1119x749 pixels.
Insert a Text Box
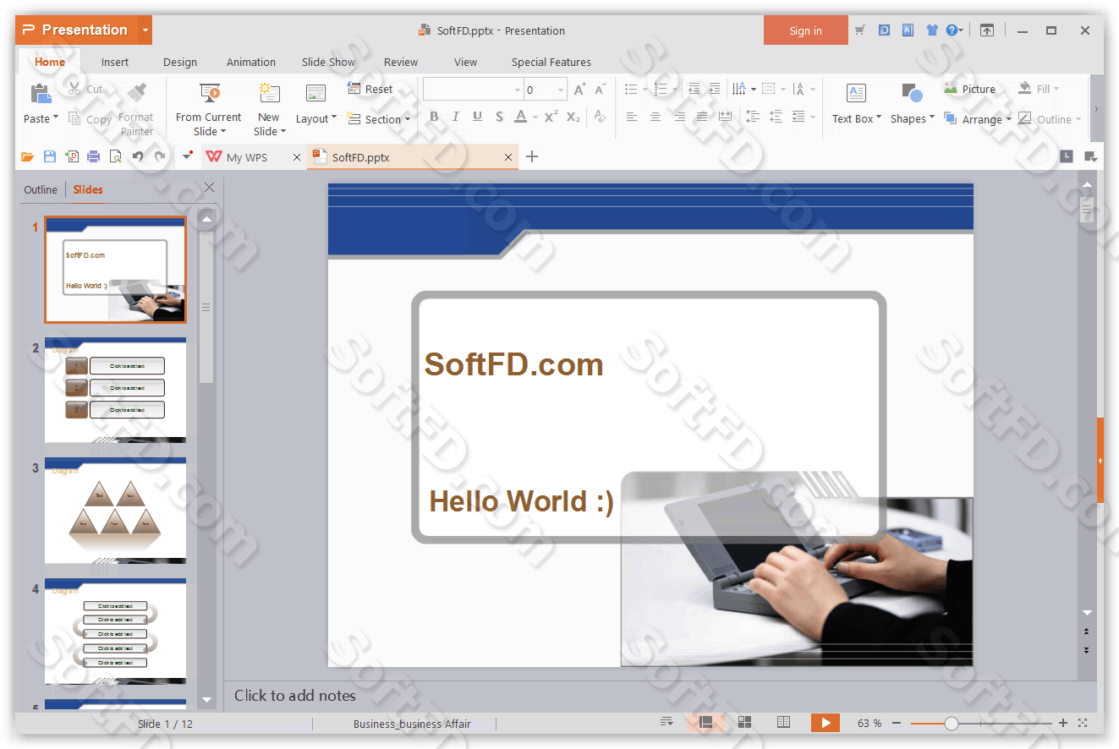(856, 103)
